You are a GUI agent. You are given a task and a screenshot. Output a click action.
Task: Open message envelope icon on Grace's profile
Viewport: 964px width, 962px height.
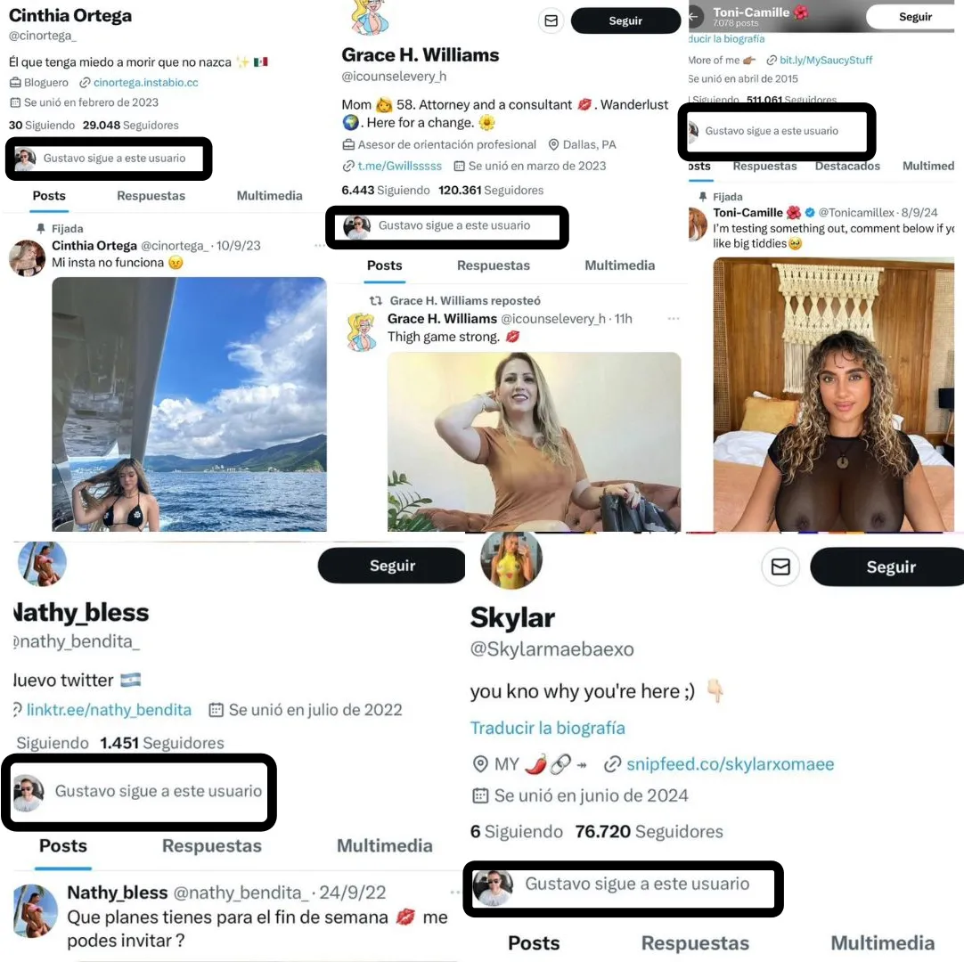(x=551, y=20)
